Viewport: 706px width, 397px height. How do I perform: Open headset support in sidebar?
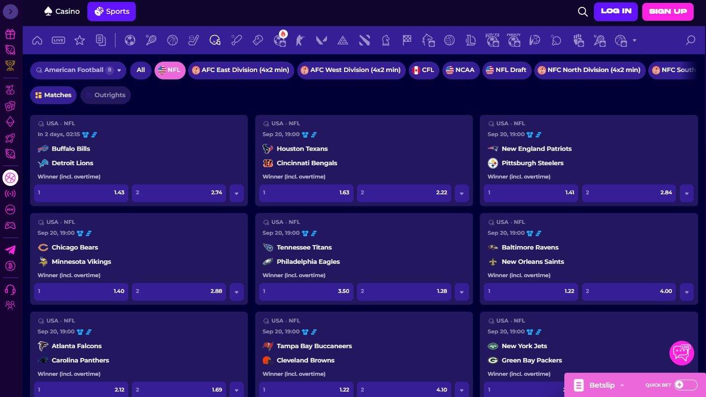click(x=10, y=289)
